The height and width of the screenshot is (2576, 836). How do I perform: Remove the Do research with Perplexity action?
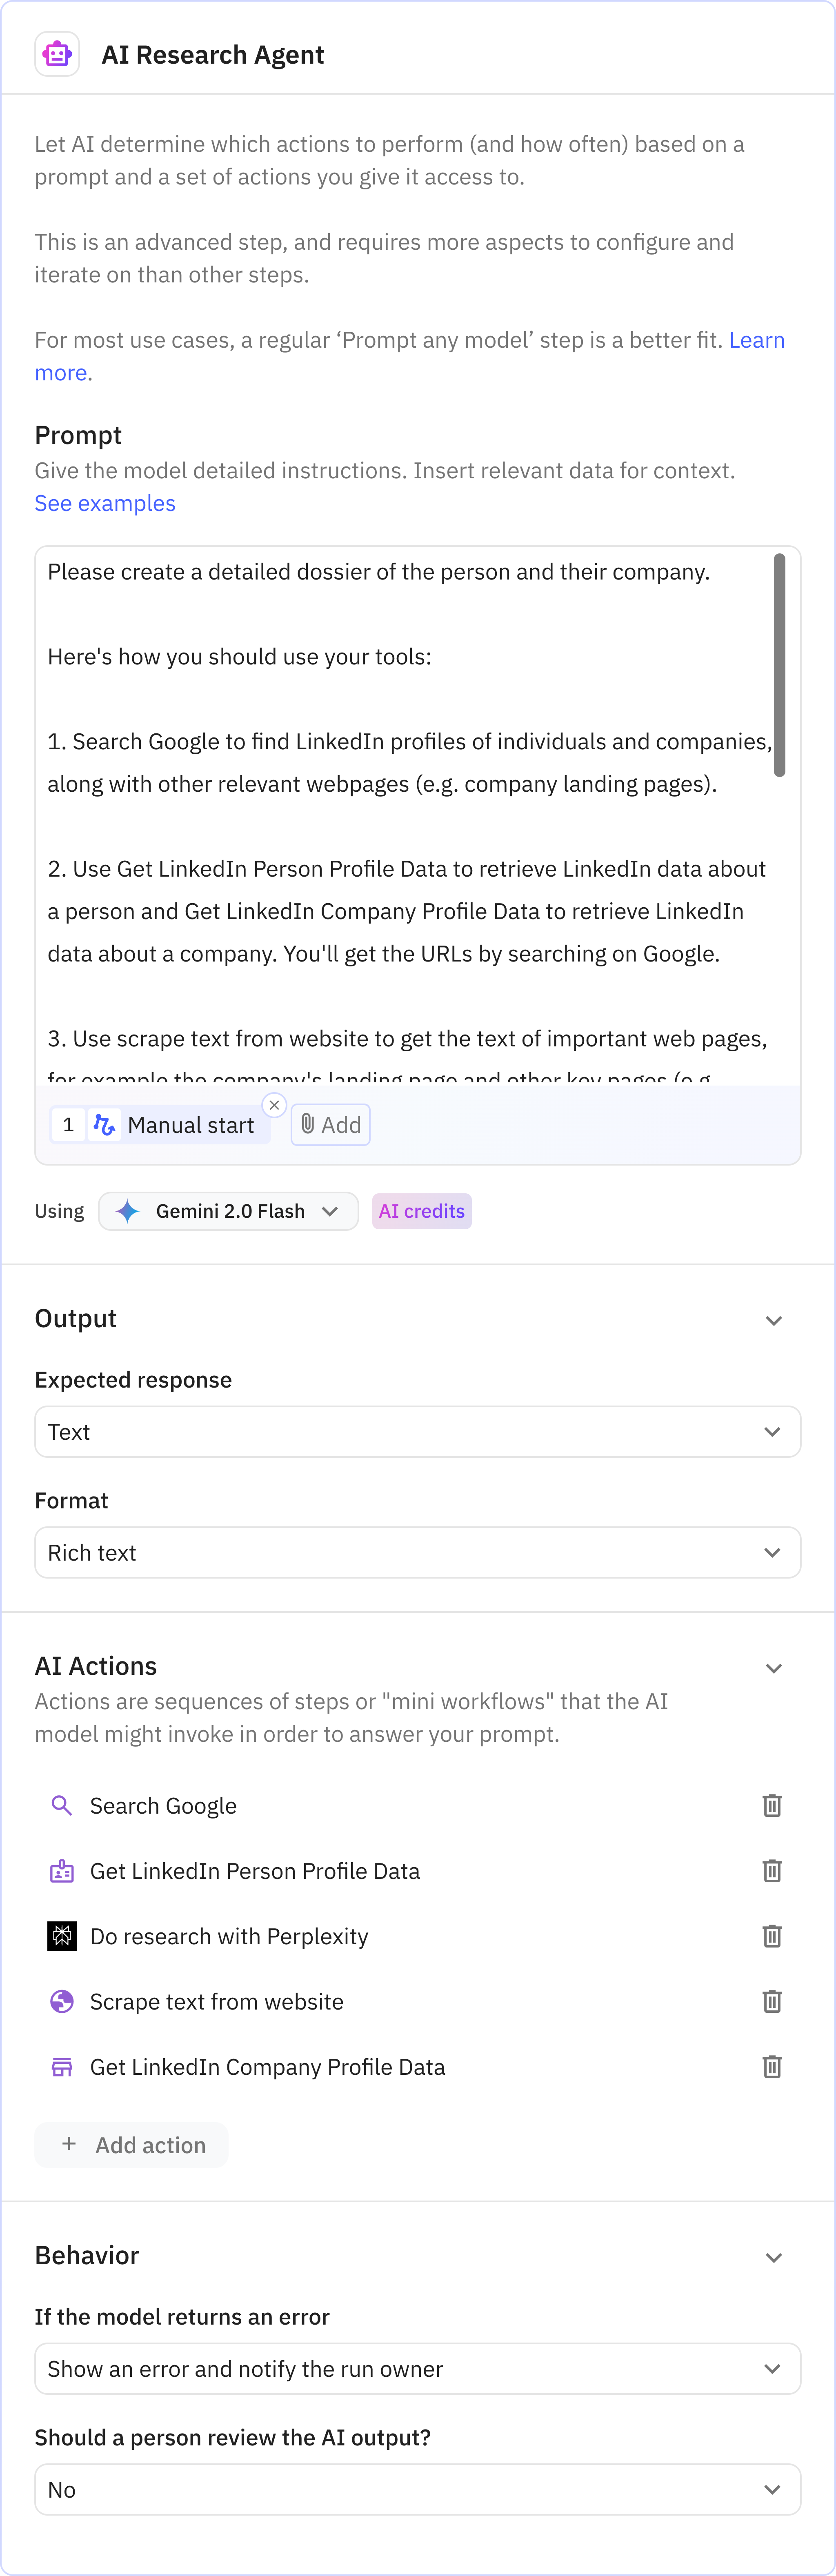click(x=772, y=1936)
